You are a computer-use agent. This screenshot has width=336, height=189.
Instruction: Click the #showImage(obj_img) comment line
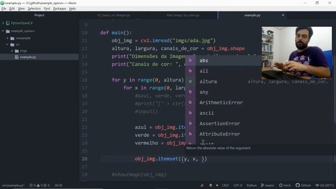click(139, 175)
